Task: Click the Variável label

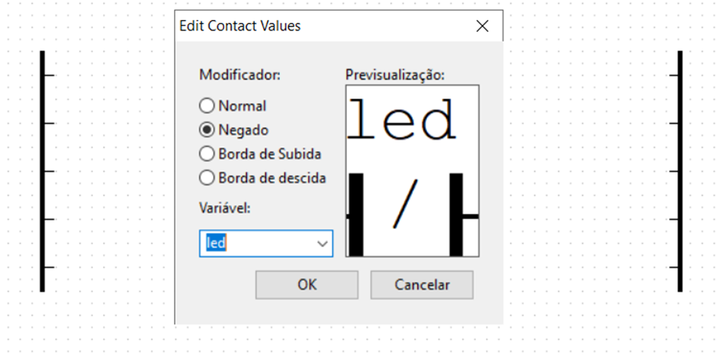Action: (224, 208)
